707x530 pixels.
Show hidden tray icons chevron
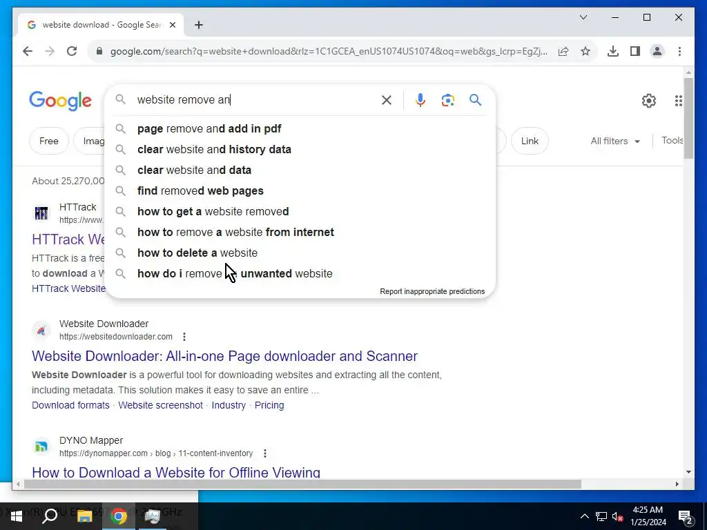584,516
